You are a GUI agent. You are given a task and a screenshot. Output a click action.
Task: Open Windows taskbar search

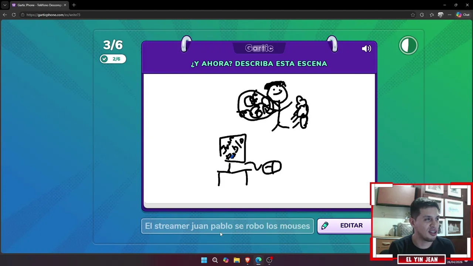pos(215,260)
